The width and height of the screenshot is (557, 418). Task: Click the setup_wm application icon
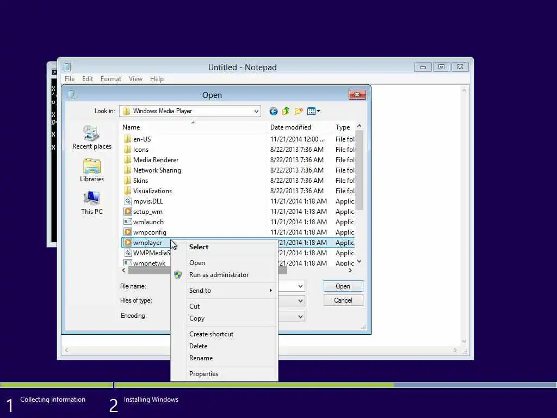pos(128,212)
